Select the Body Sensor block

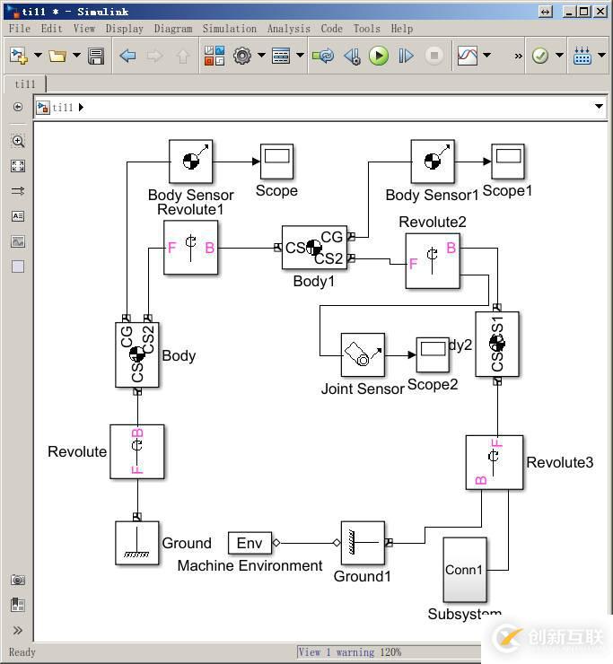pyautogui.click(x=190, y=162)
